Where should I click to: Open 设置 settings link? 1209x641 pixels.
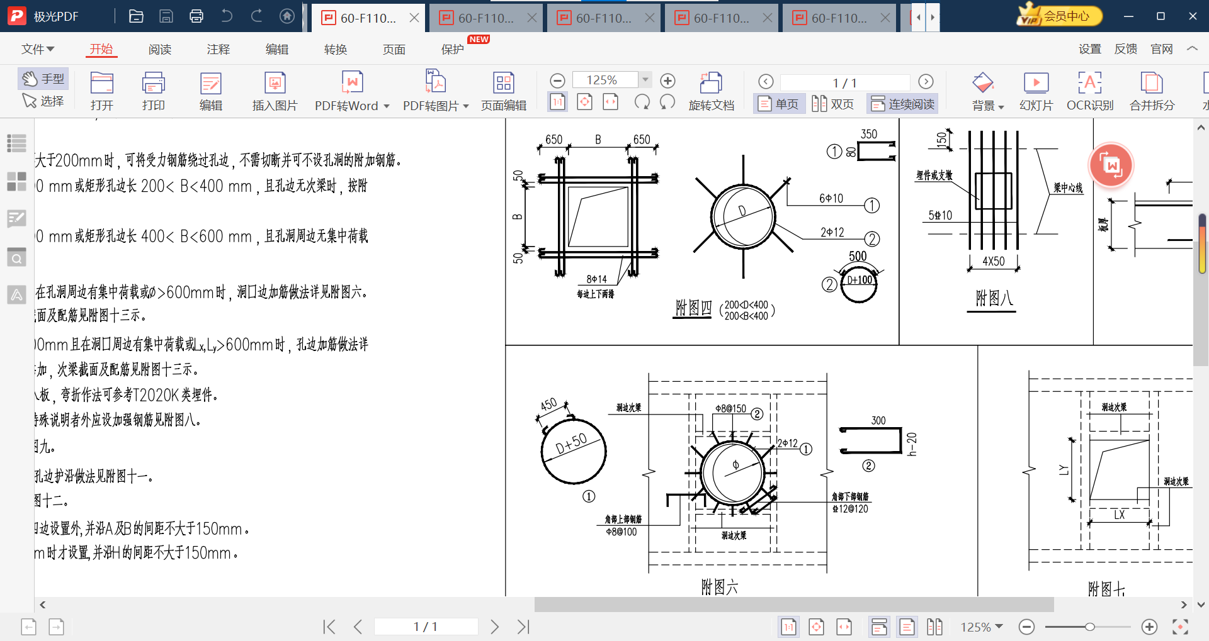tap(1090, 49)
